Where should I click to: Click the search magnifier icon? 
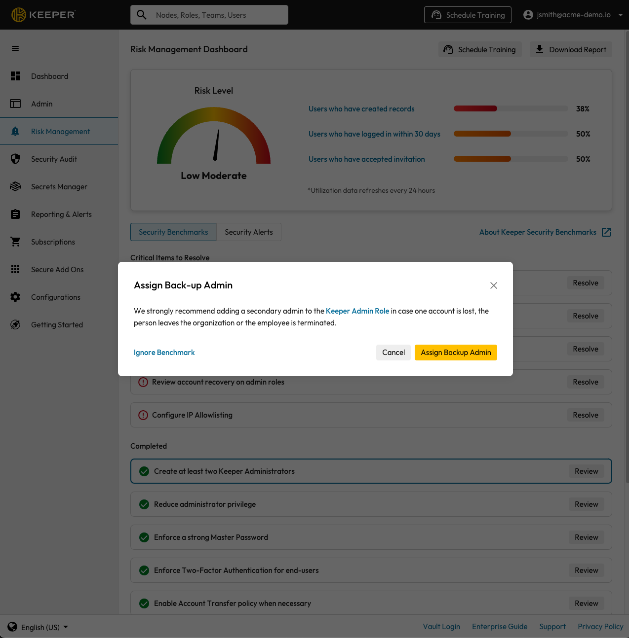tap(142, 15)
